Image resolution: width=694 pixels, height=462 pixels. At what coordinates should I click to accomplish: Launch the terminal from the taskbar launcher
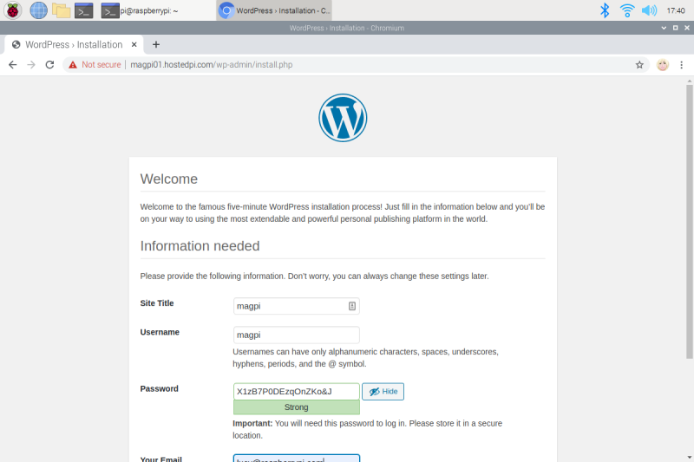pos(83,10)
